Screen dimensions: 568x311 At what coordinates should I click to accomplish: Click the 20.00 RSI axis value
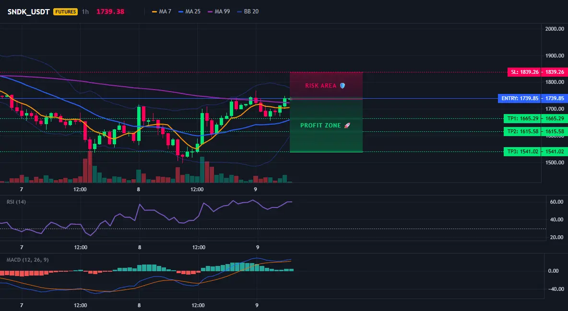click(557, 237)
